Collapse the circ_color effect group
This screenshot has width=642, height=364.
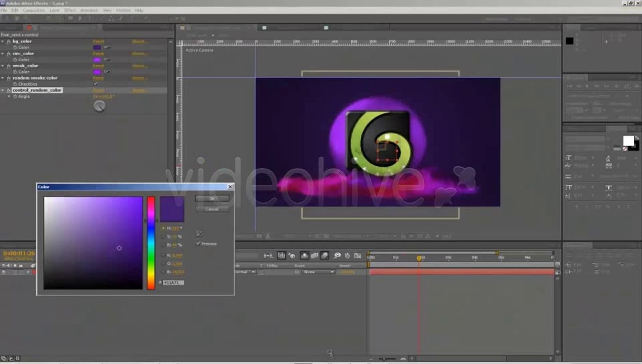pos(3,54)
